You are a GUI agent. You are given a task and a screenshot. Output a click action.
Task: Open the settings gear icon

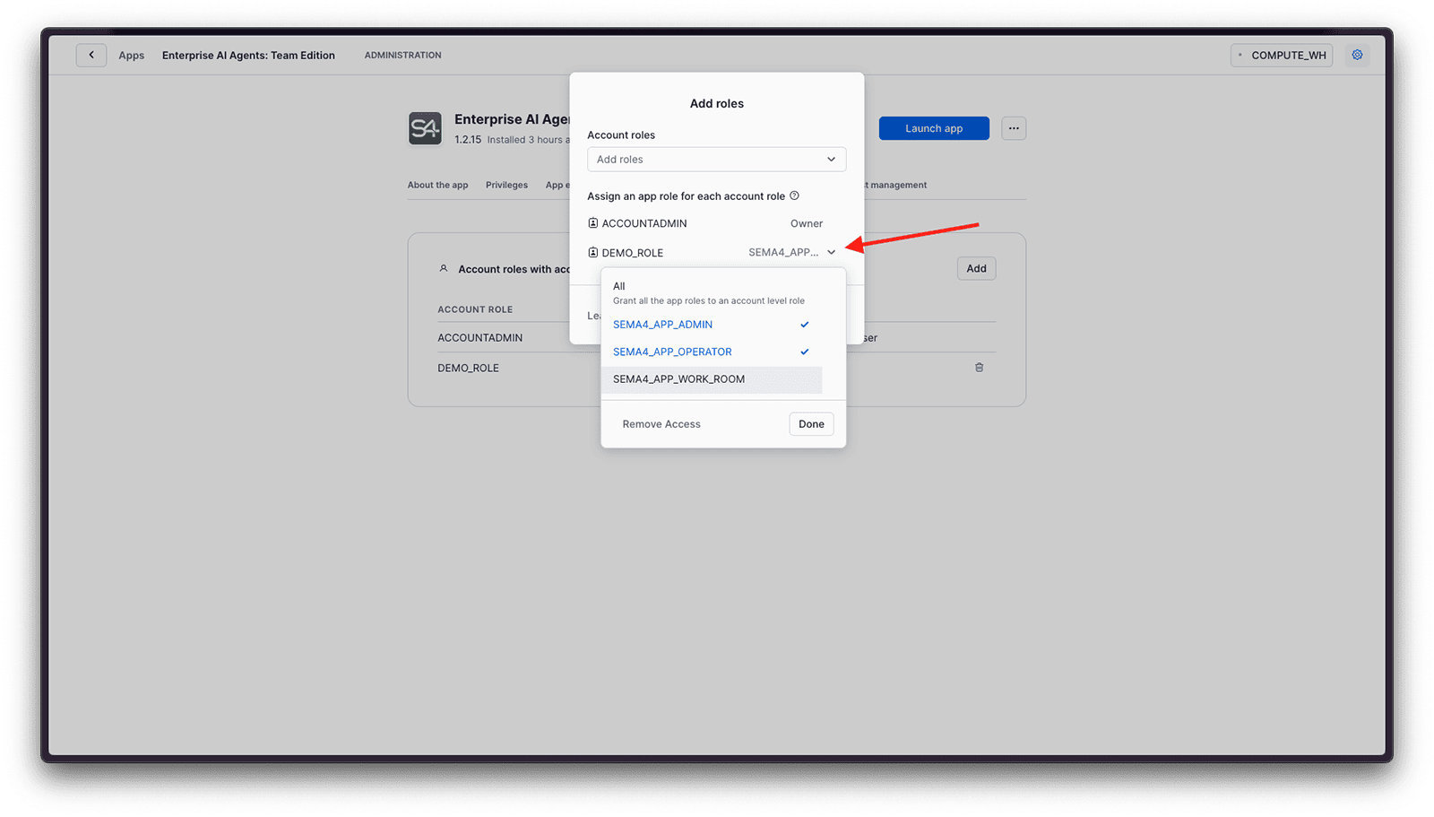pyautogui.click(x=1357, y=56)
